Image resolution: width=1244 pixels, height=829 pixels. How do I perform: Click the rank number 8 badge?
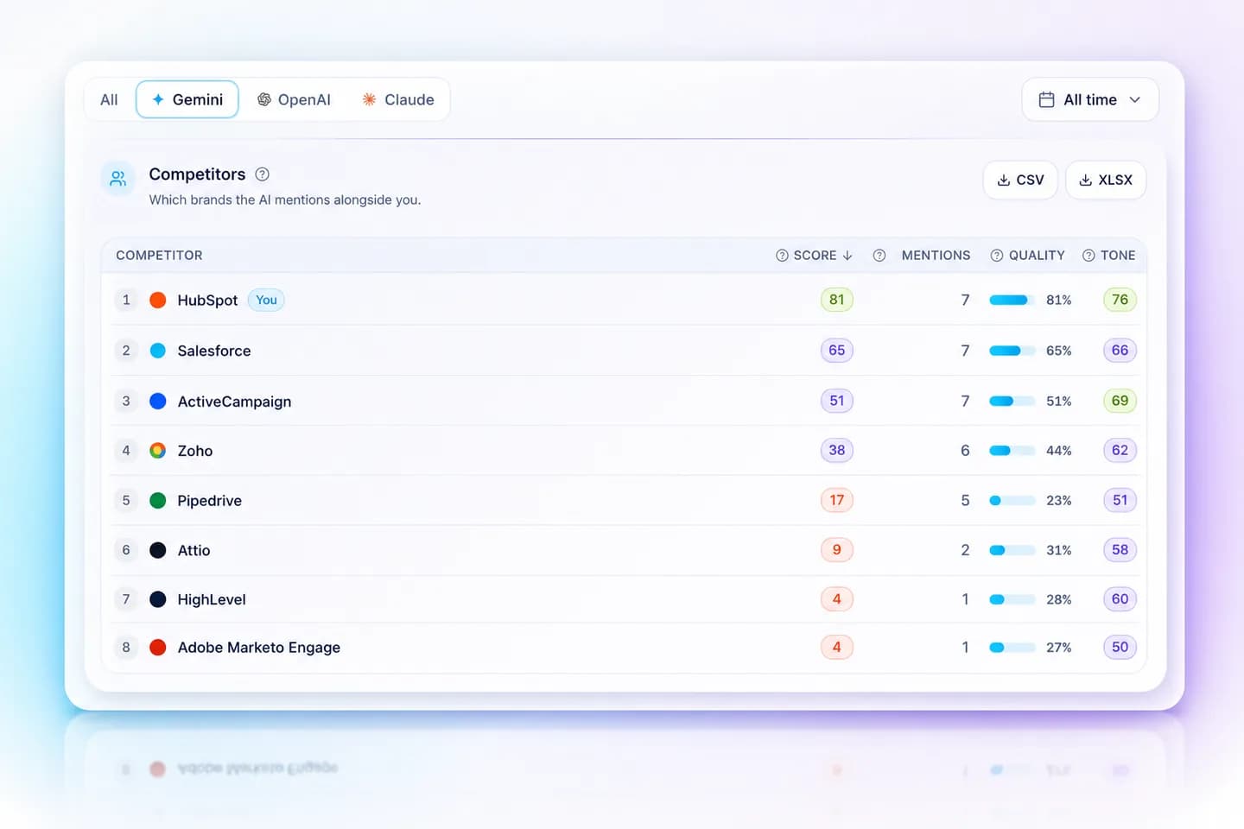coord(126,647)
